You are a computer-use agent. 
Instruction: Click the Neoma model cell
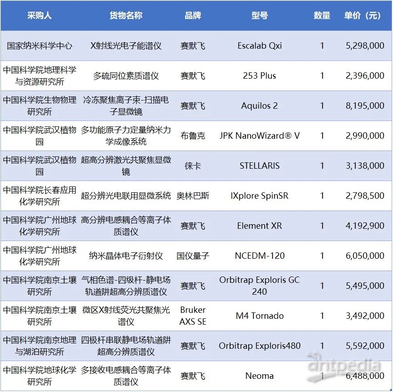pos(259,376)
